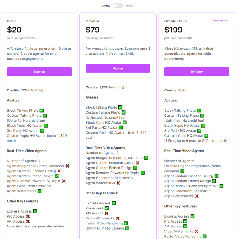Click Creator Plus Stock Talking Photo checkmark

(199, 110)
